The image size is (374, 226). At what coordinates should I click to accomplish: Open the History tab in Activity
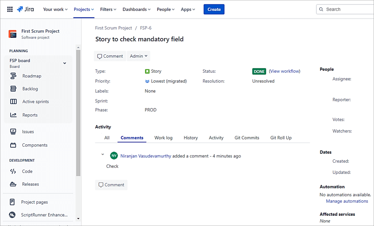tap(190, 138)
